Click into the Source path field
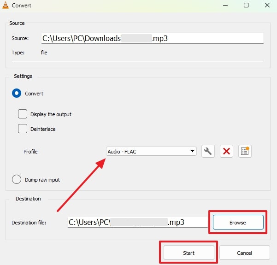This screenshot has height=265, width=277. click(152, 39)
